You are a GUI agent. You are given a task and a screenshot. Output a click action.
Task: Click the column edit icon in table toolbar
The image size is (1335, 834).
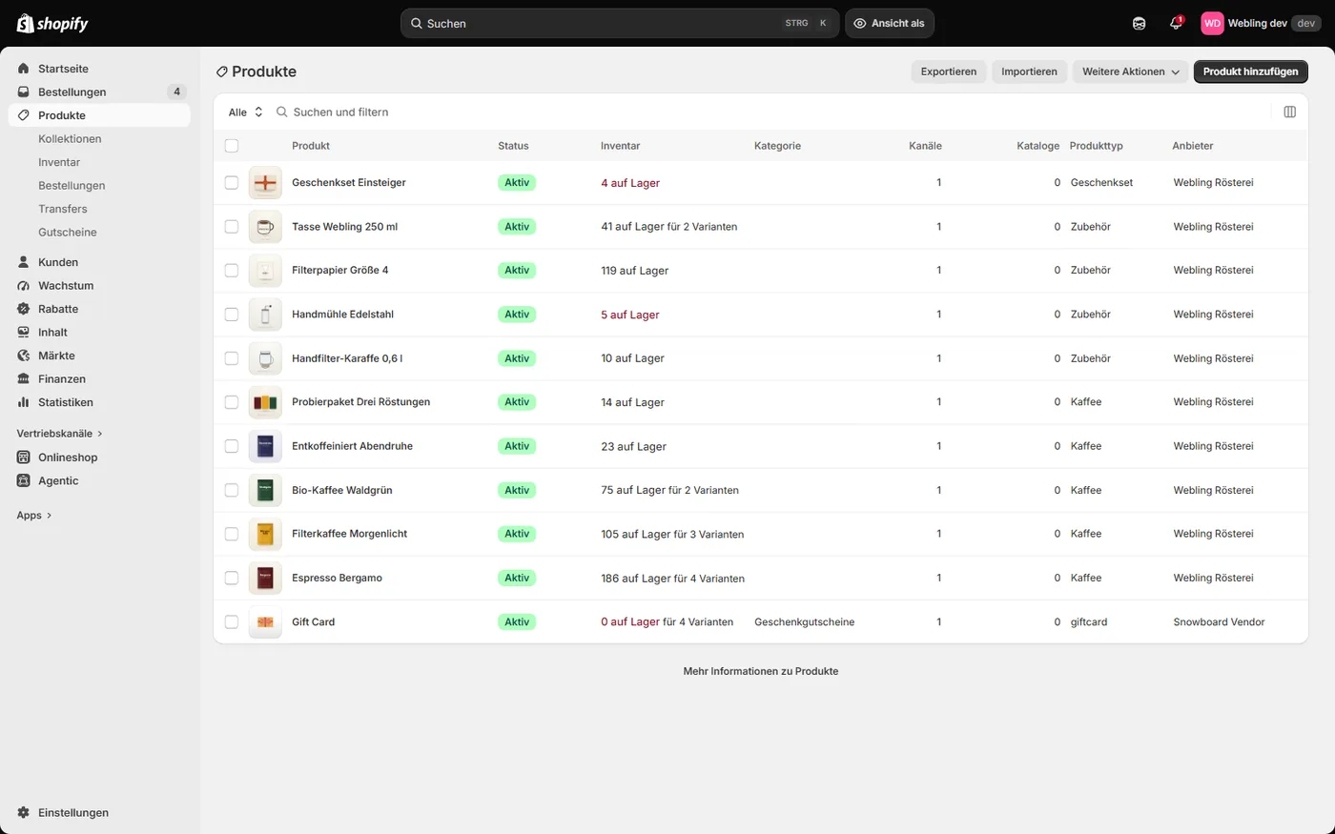[x=1289, y=112]
